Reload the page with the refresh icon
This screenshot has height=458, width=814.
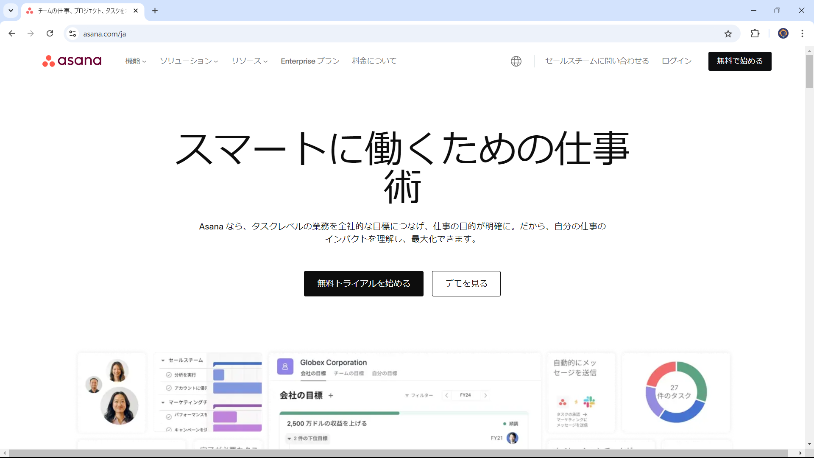click(50, 34)
